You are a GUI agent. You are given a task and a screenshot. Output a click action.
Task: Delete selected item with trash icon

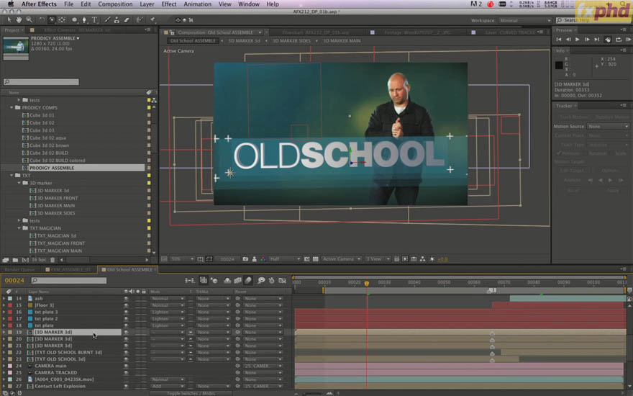tap(52, 260)
